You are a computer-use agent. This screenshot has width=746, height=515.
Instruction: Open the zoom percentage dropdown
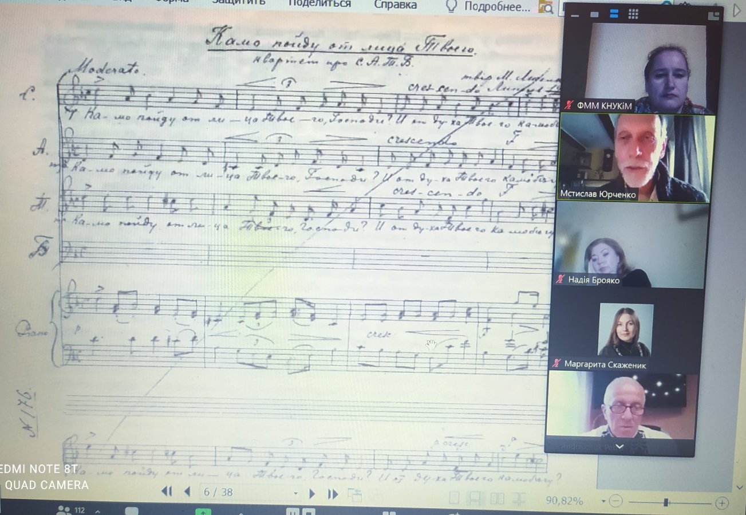tap(603, 502)
